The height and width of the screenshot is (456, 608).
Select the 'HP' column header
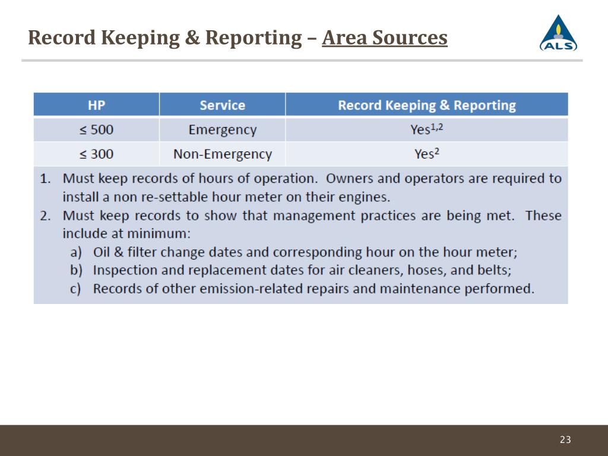click(x=97, y=104)
